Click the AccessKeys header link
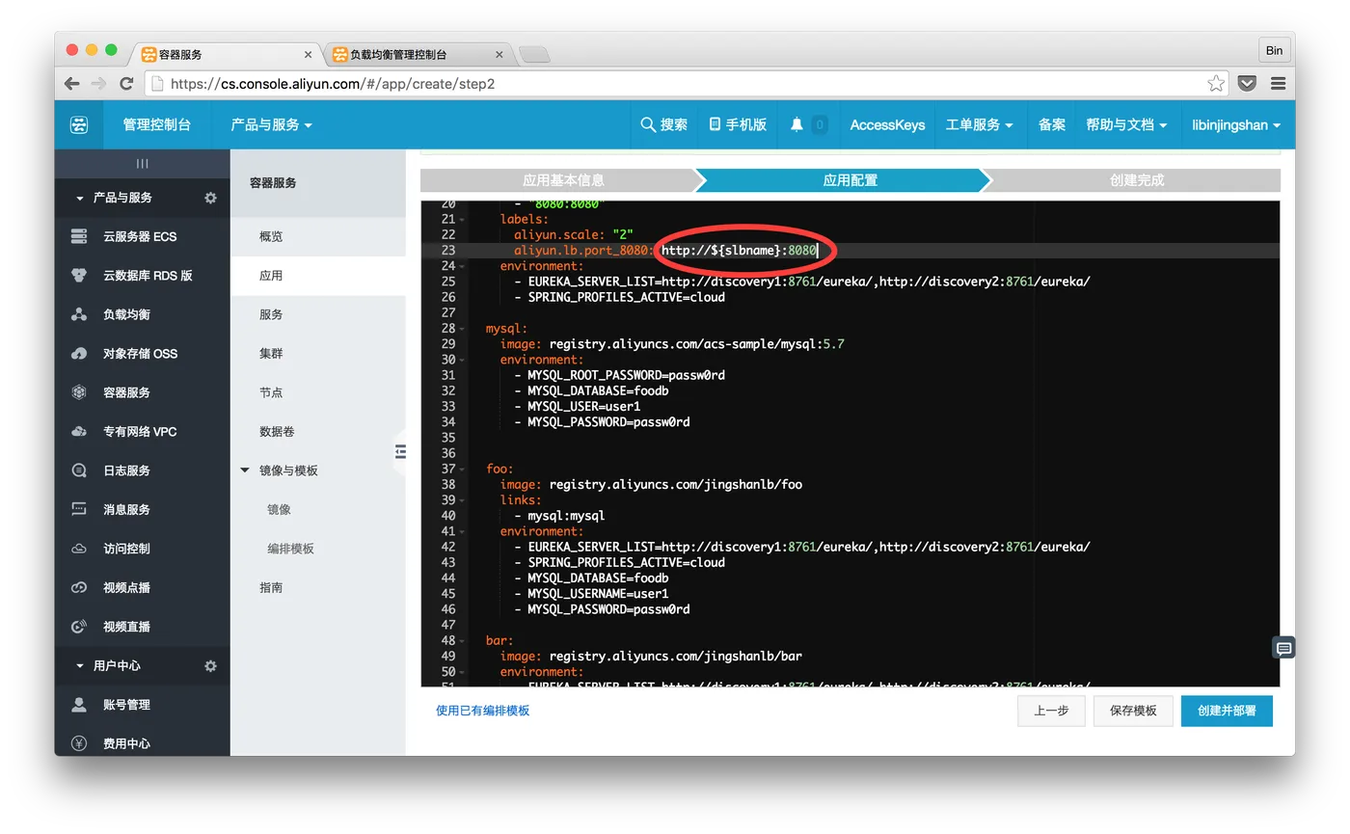The width and height of the screenshot is (1350, 834). pyautogui.click(x=887, y=124)
